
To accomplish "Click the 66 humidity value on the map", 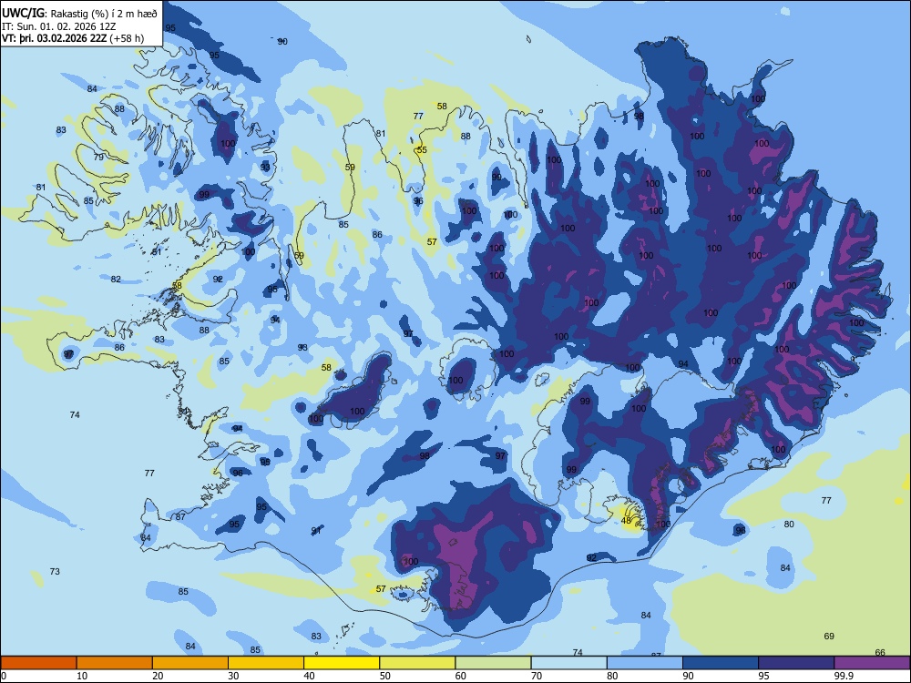I will (880, 653).
